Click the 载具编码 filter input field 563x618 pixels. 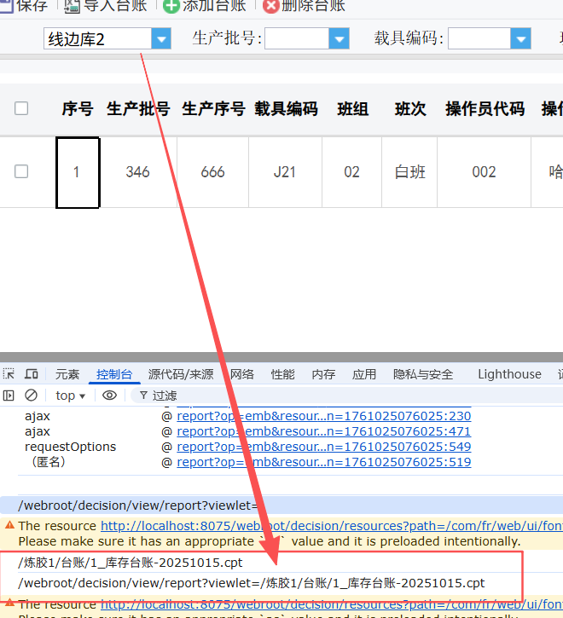tap(479, 38)
